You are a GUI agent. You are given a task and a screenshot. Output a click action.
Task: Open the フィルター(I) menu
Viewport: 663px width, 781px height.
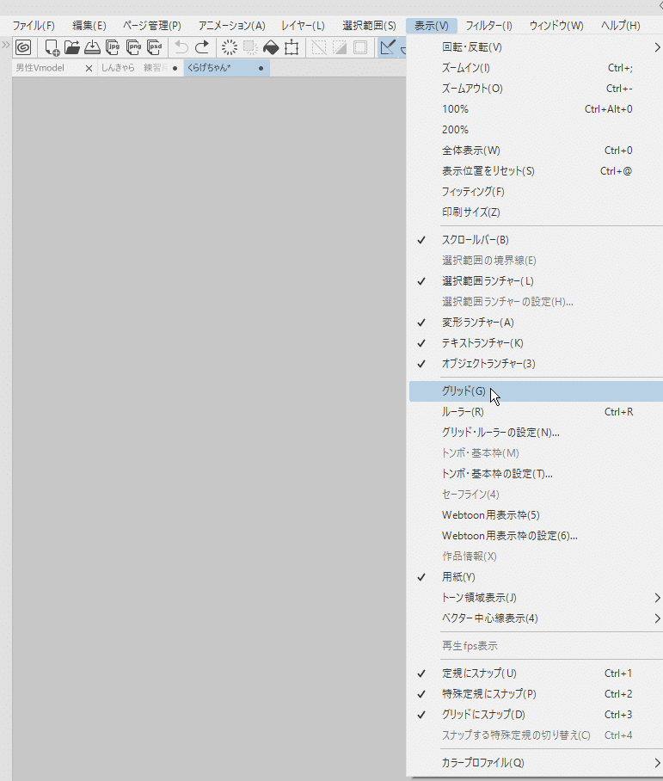[x=488, y=26]
